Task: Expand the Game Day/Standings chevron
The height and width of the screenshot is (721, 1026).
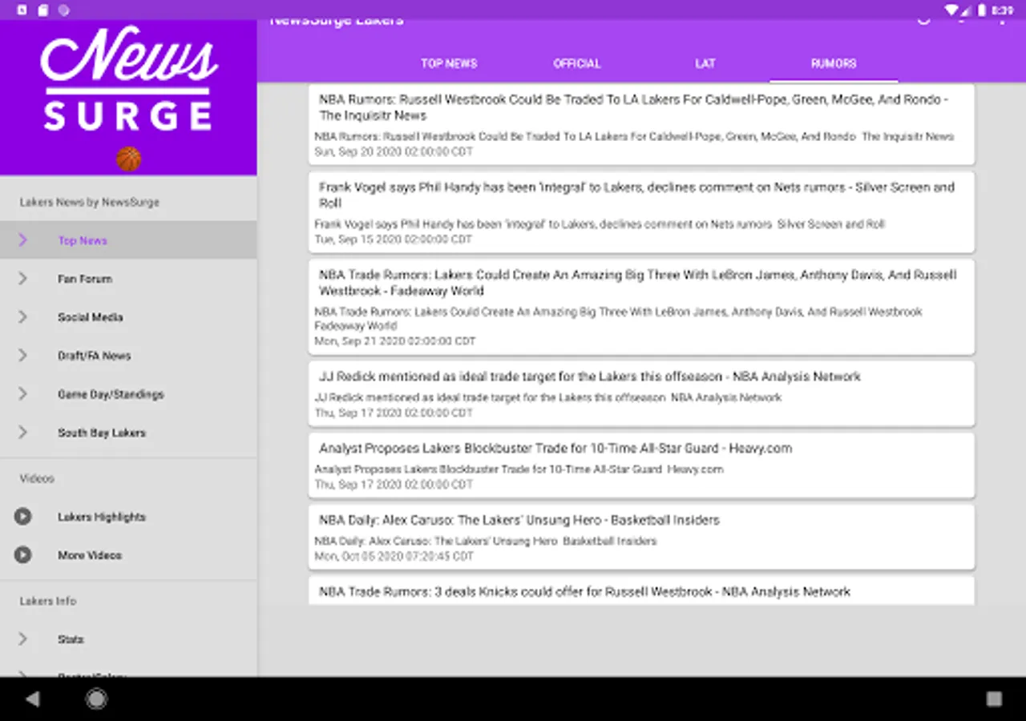Action: click(x=22, y=394)
